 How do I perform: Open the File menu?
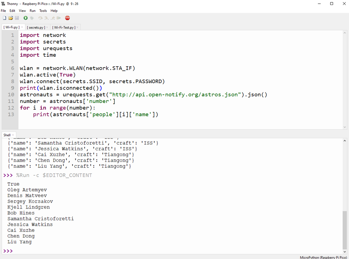click(3, 10)
